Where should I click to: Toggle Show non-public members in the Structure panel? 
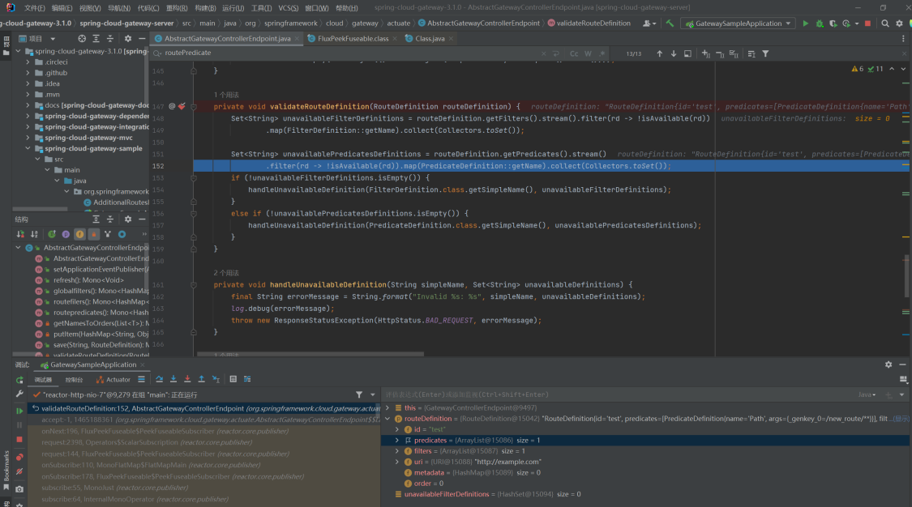[x=94, y=234]
